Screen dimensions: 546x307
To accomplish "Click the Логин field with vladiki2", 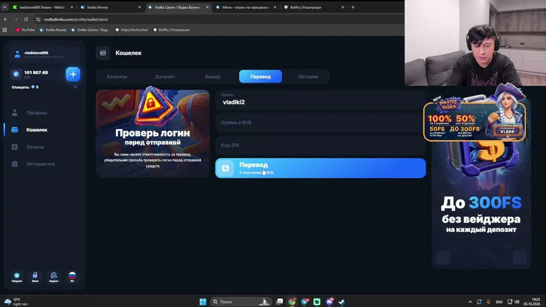I will 320,100.
